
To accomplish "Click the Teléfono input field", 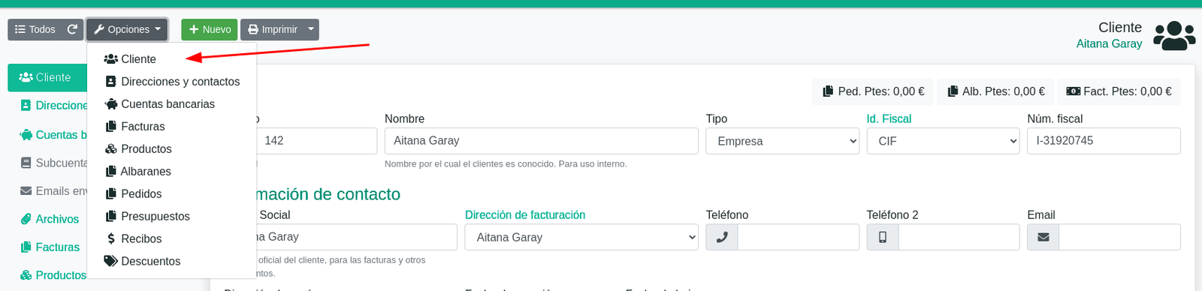I will 798,237.
